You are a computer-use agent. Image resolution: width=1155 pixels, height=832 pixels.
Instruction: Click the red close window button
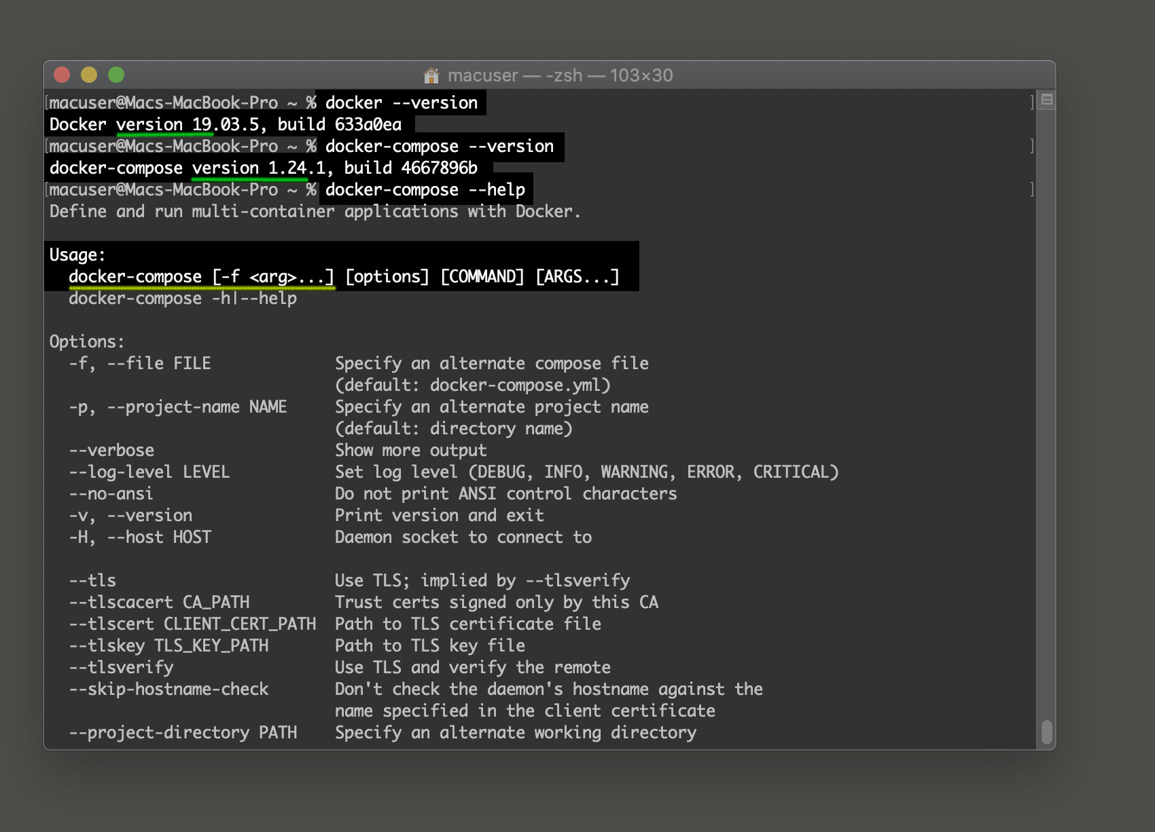click(x=63, y=75)
